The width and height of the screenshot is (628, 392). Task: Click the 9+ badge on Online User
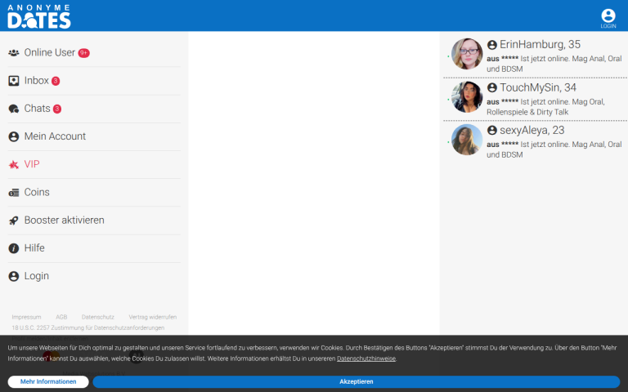pyautogui.click(x=83, y=53)
